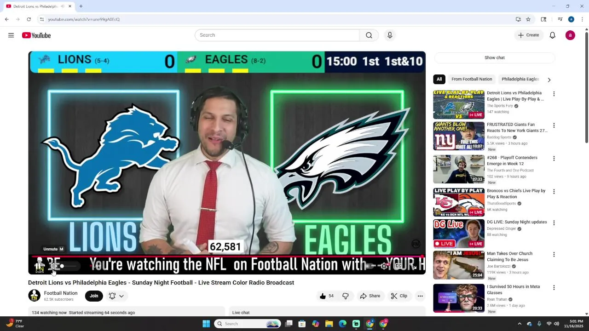The height and width of the screenshot is (331, 589).
Task: Open options for Broncos vs Chiefs video
Action: pos(554,192)
